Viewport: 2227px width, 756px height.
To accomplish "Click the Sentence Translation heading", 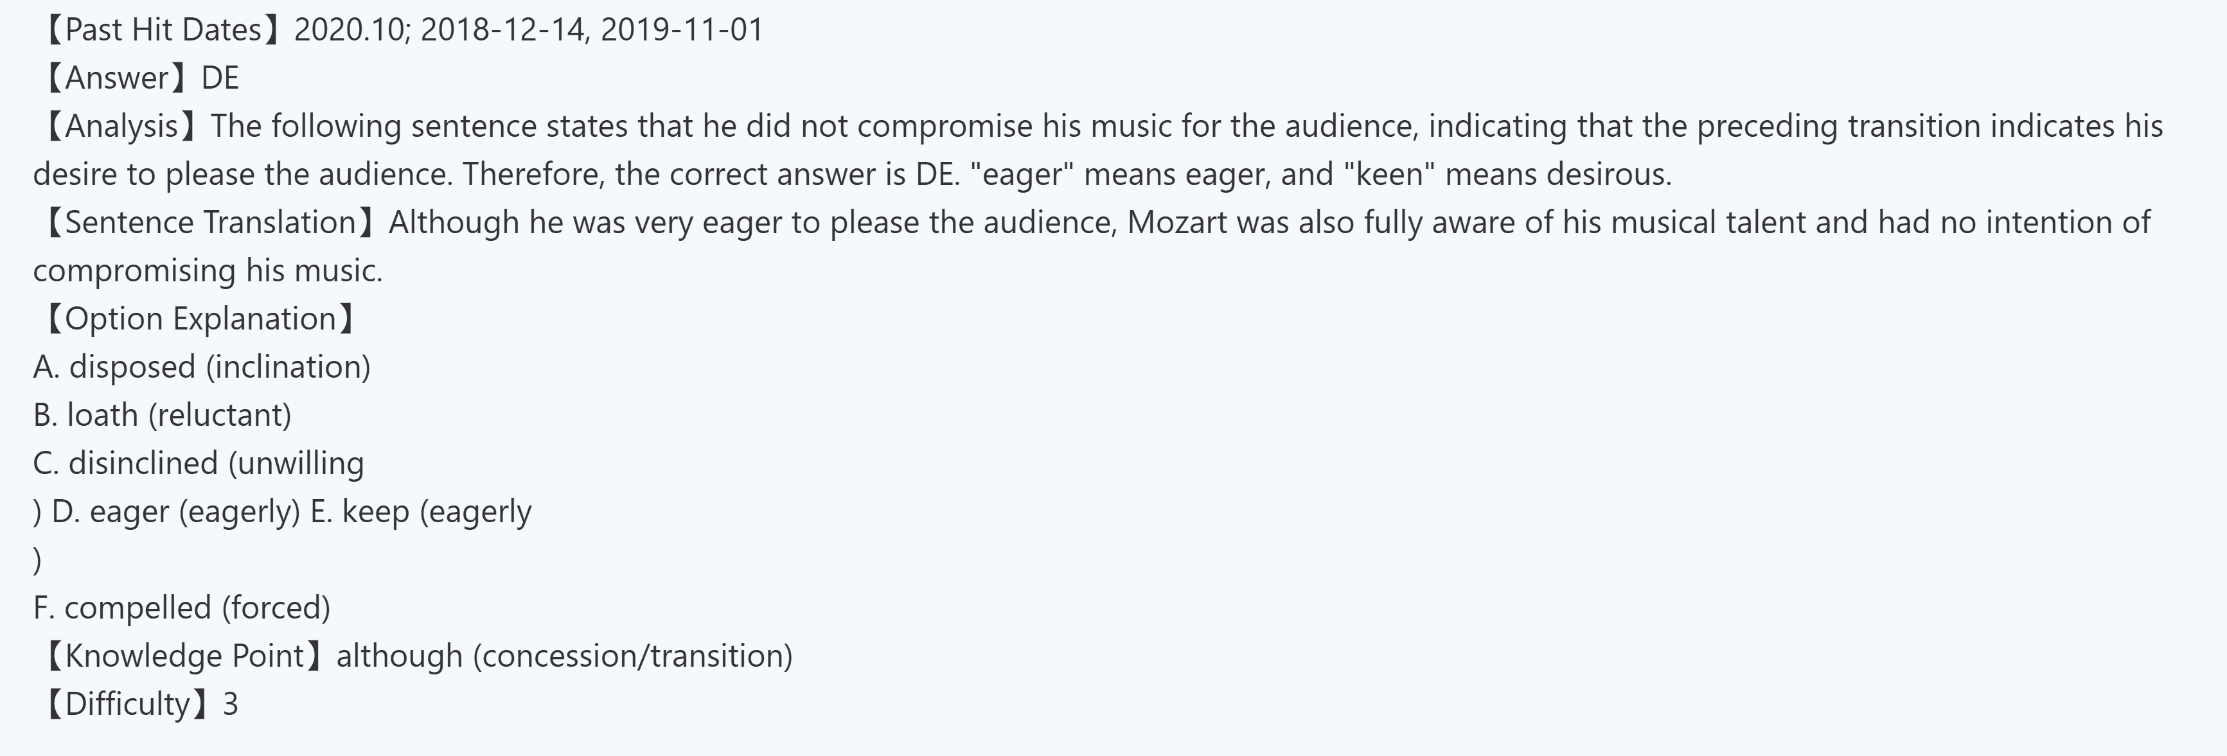I will tap(210, 223).
